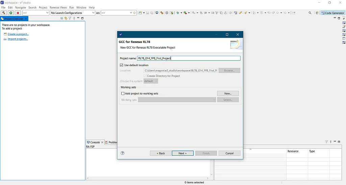Click the Next button in wizard
Image resolution: width=346 pixels, height=185 pixels.
182,153
